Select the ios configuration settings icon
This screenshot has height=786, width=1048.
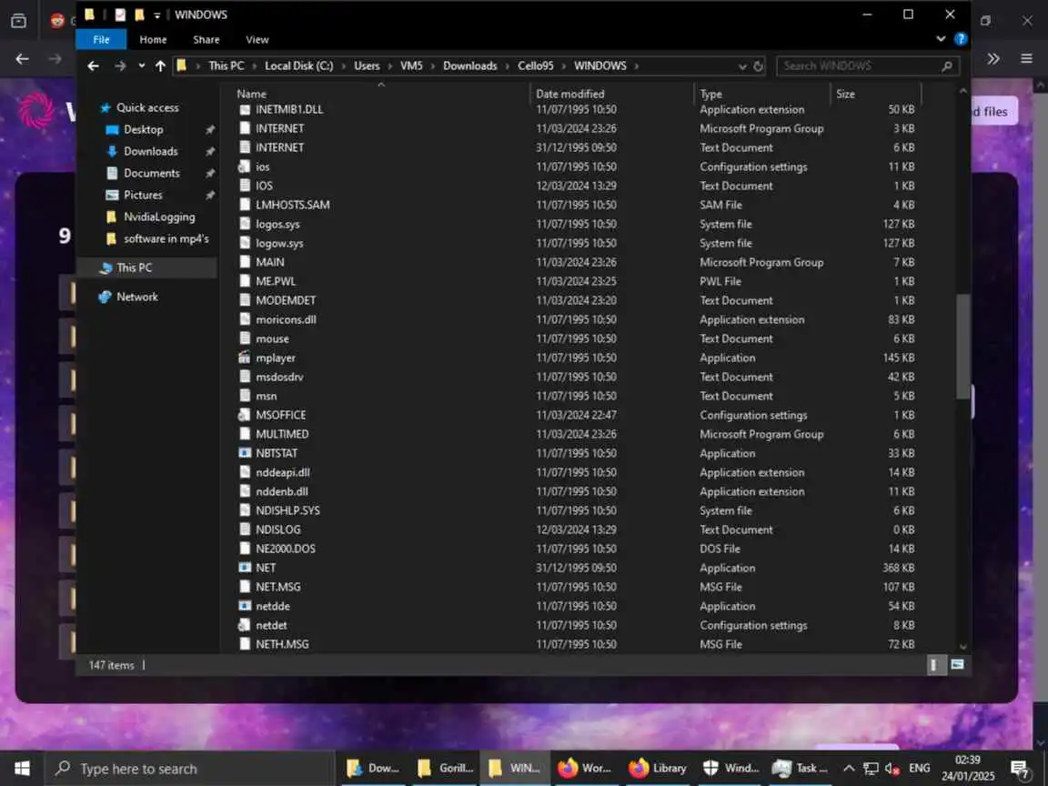(245, 166)
